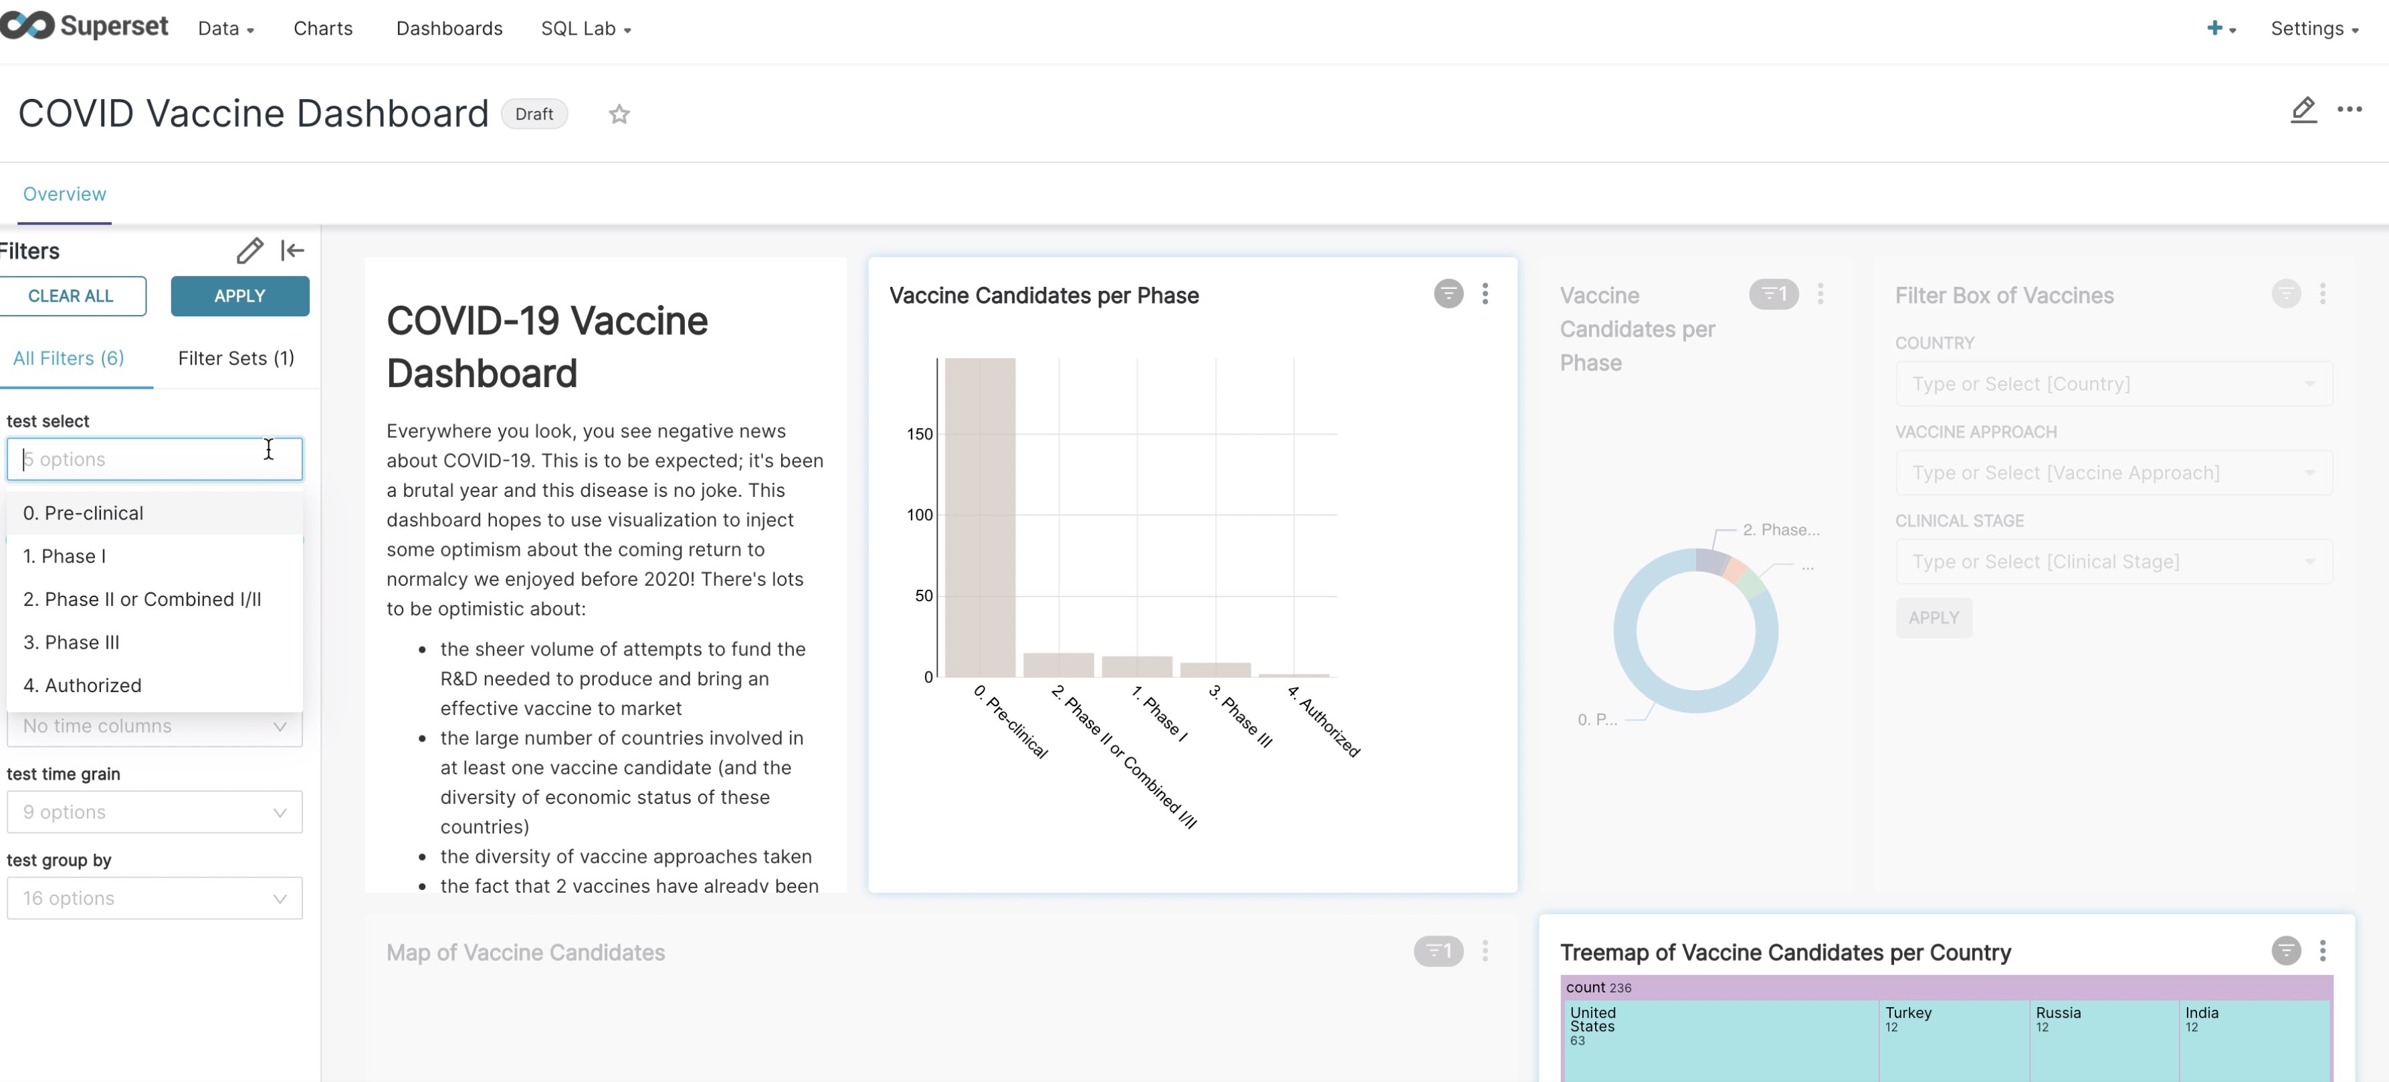Viewport: 2389px width, 1082px height.
Task: Click the star/favorite icon on COVID Vaccine Dashboard
Action: pos(617,113)
